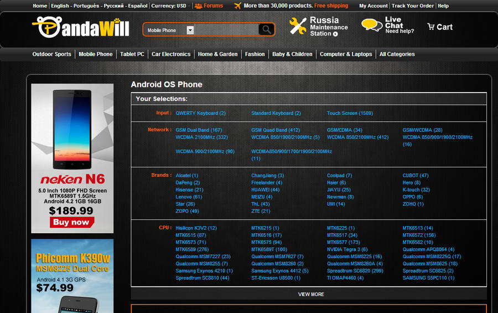Click the Buy now button on neken N6 ad
Screen dimensions: 498x313
click(x=72, y=222)
